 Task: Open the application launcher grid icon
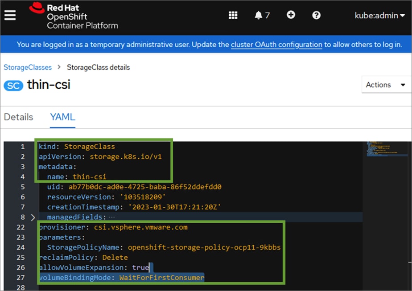click(x=233, y=15)
